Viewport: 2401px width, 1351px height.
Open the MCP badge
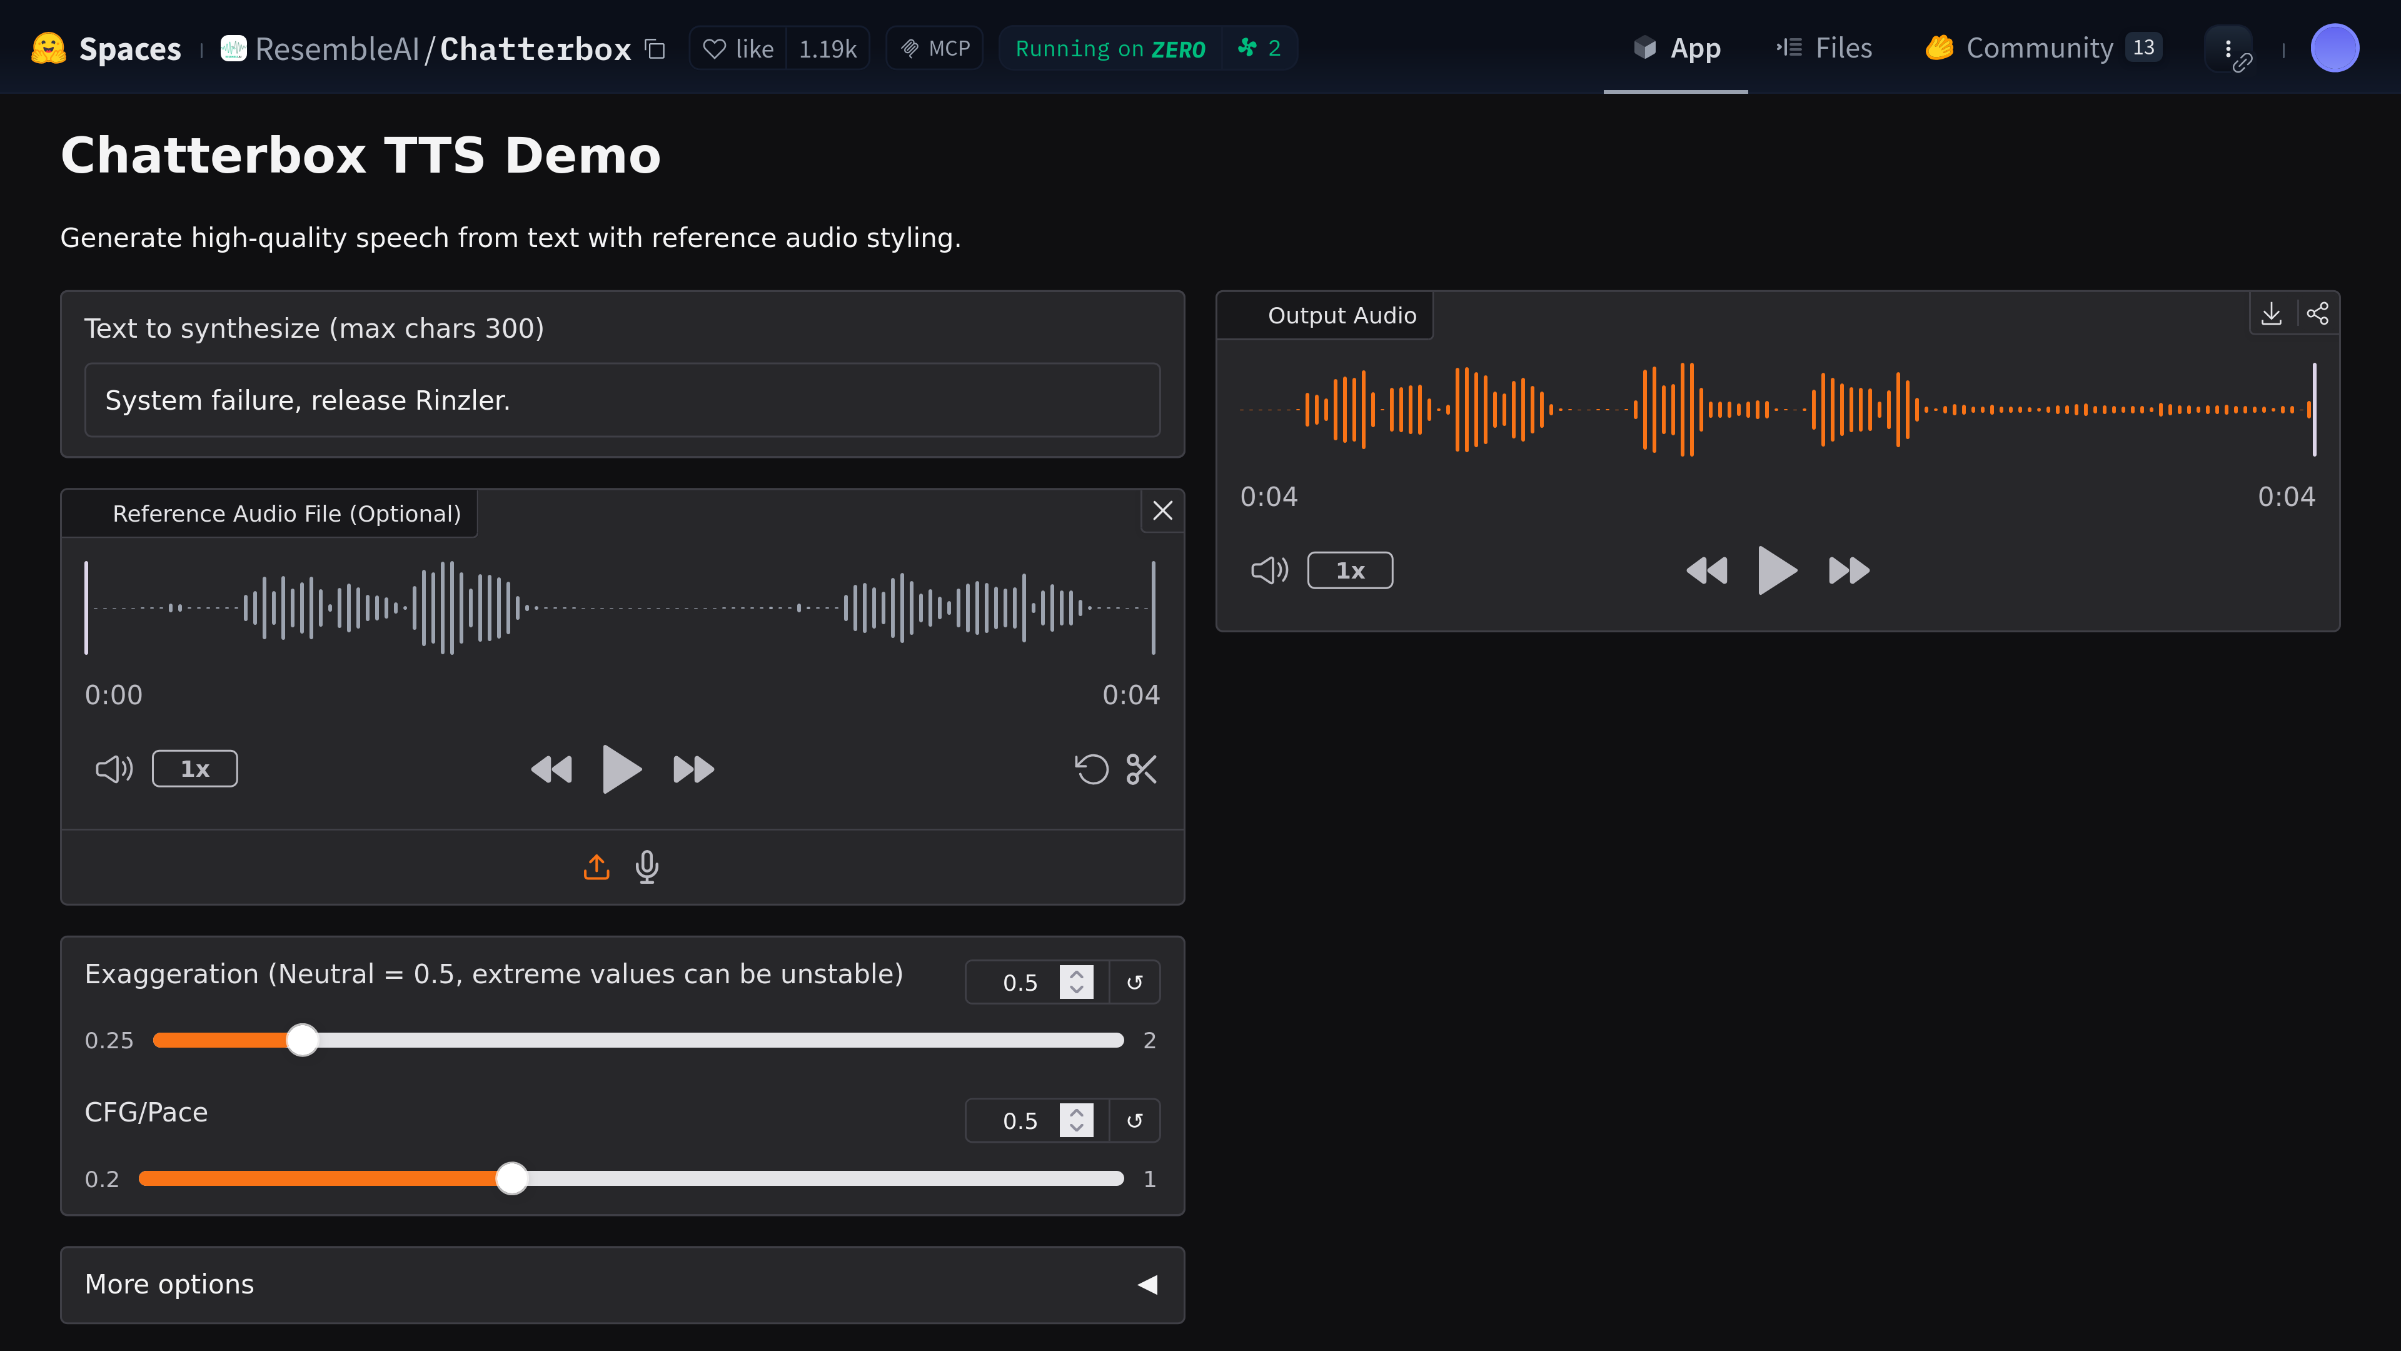[x=935, y=49]
